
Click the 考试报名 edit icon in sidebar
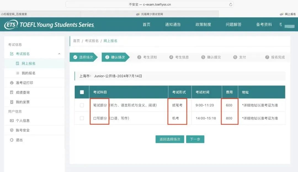[x=12, y=54]
